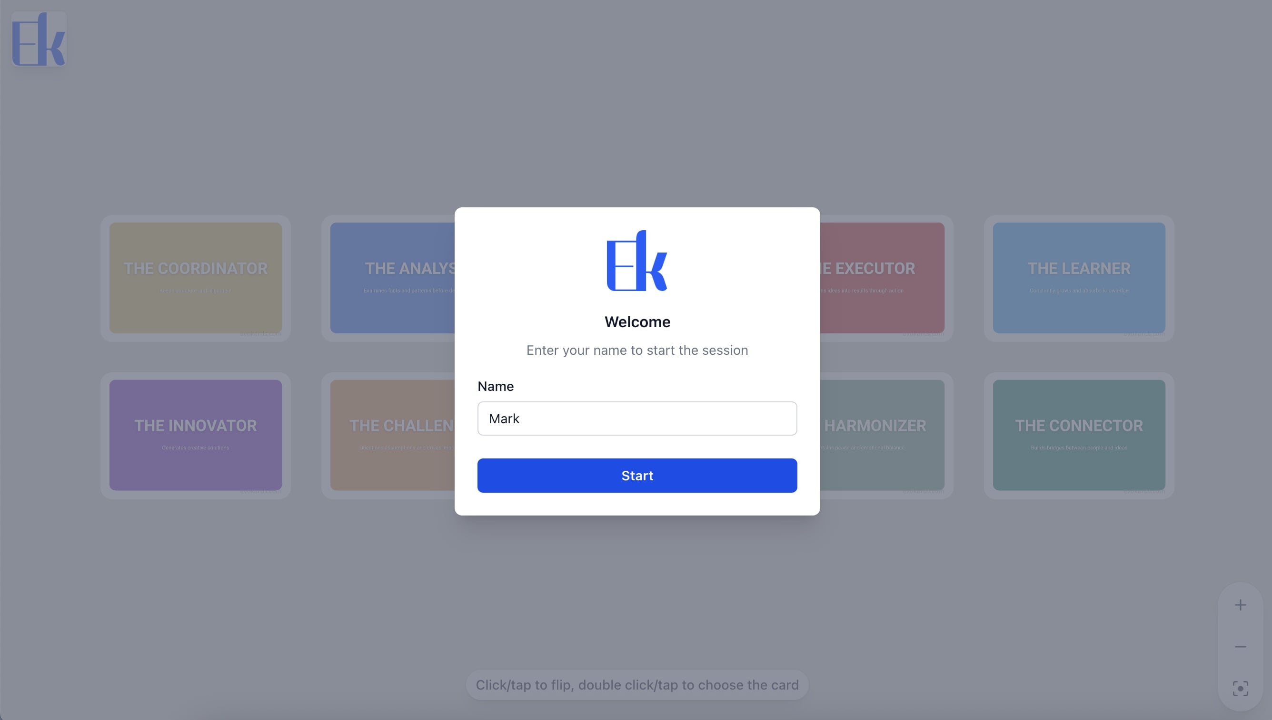Focus the Name input field
This screenshot has width=1272, height=720.
636,418
